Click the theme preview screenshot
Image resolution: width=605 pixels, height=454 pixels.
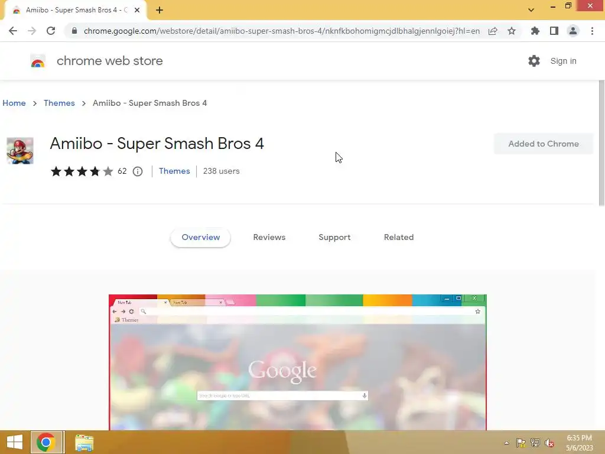click(x=298, y=362)
